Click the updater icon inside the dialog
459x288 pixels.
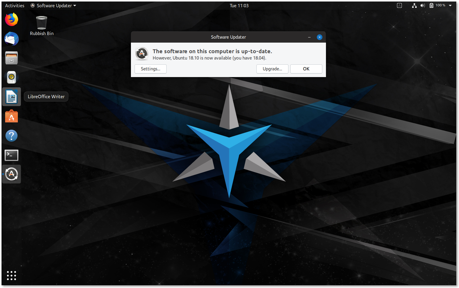[142, 54]
